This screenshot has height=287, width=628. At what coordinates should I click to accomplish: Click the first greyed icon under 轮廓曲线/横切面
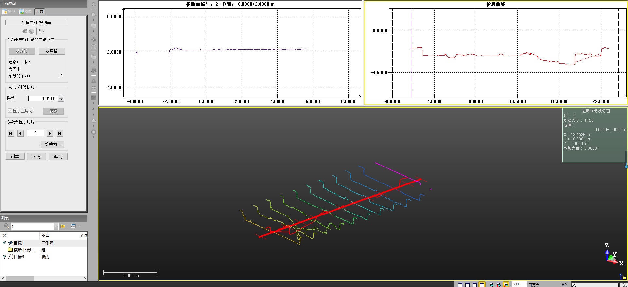[24, 31]
